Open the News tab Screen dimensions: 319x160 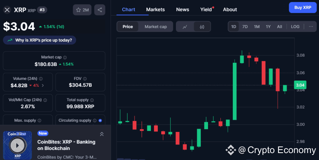click(x=183, y=10)
